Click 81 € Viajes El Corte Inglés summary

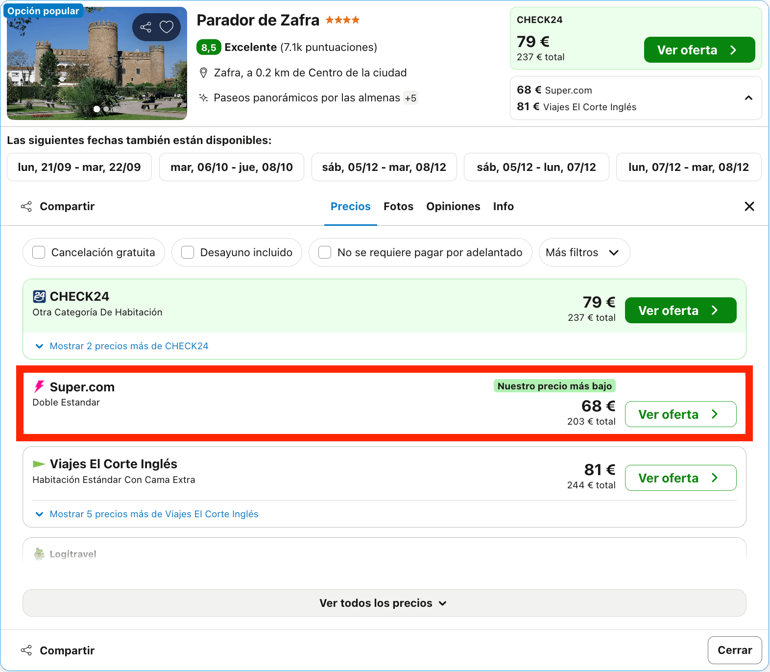[577, 107]
